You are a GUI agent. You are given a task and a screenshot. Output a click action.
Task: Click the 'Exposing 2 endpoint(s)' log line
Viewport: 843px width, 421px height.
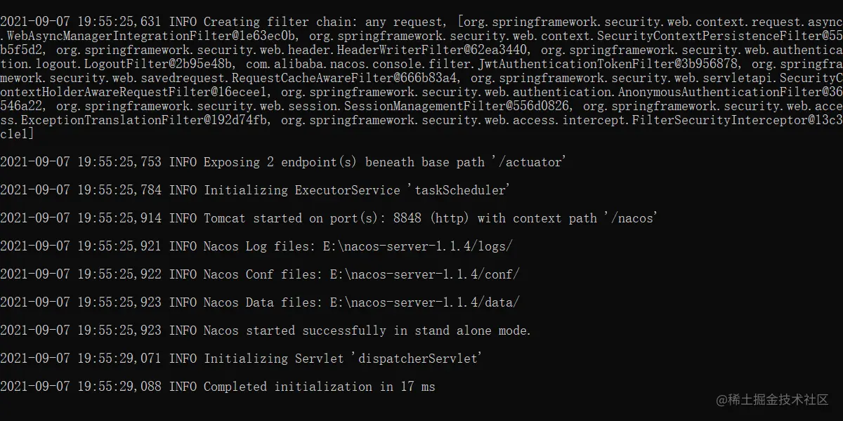tap(281, 162)
